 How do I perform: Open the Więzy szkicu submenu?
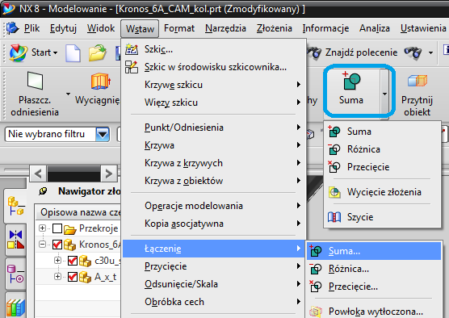click(x=214, y=103)
